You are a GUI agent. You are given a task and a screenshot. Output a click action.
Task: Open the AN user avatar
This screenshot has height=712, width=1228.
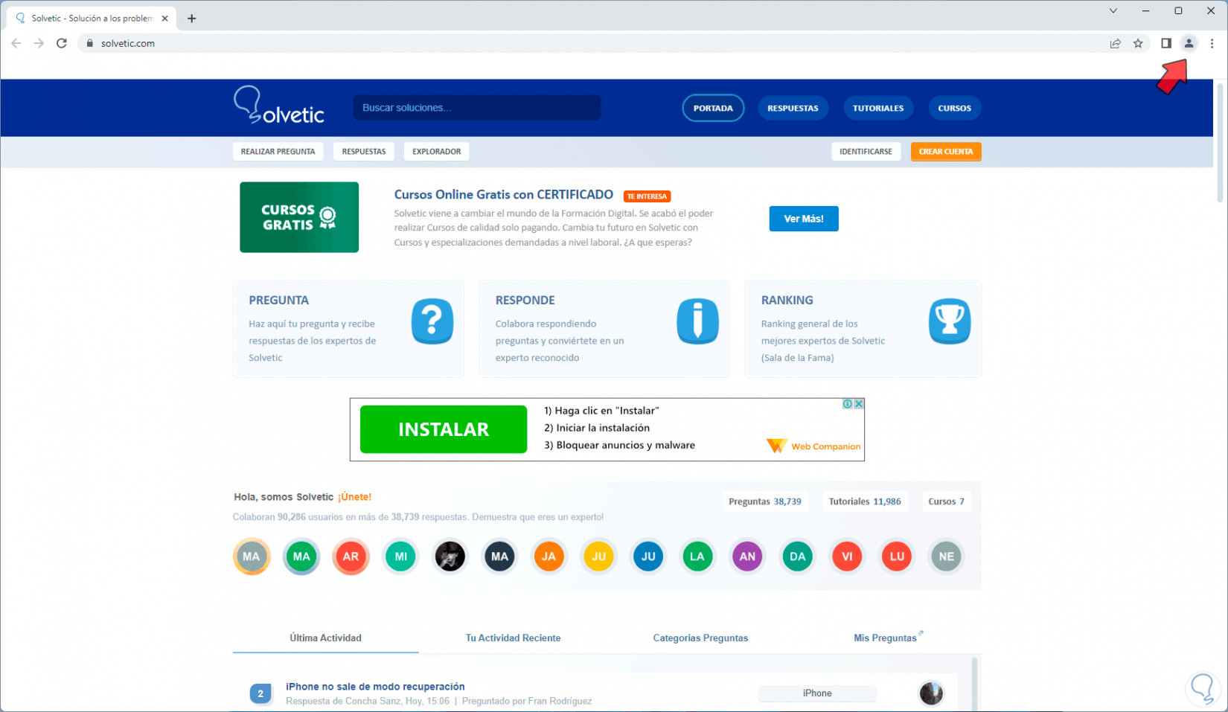[747, 557]
